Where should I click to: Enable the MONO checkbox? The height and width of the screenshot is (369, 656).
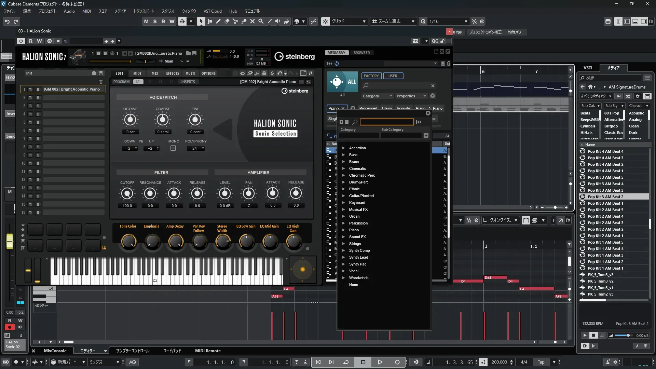click(173, 148)
